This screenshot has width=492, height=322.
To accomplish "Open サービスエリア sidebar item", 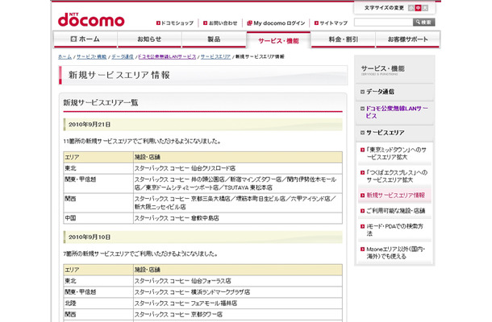I will click(385, 133).
